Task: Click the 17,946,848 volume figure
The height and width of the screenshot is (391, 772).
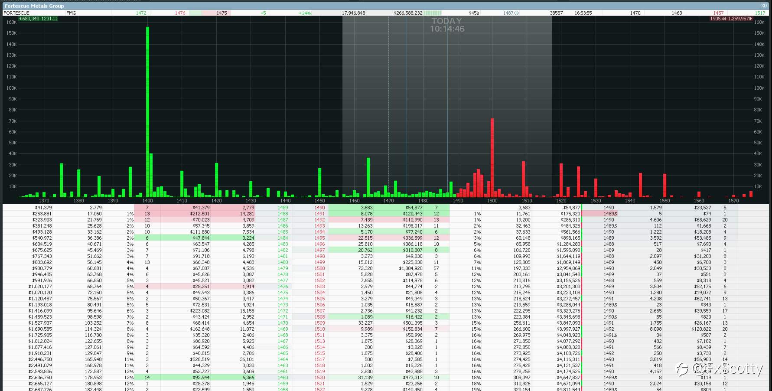Action: [353, 13]
